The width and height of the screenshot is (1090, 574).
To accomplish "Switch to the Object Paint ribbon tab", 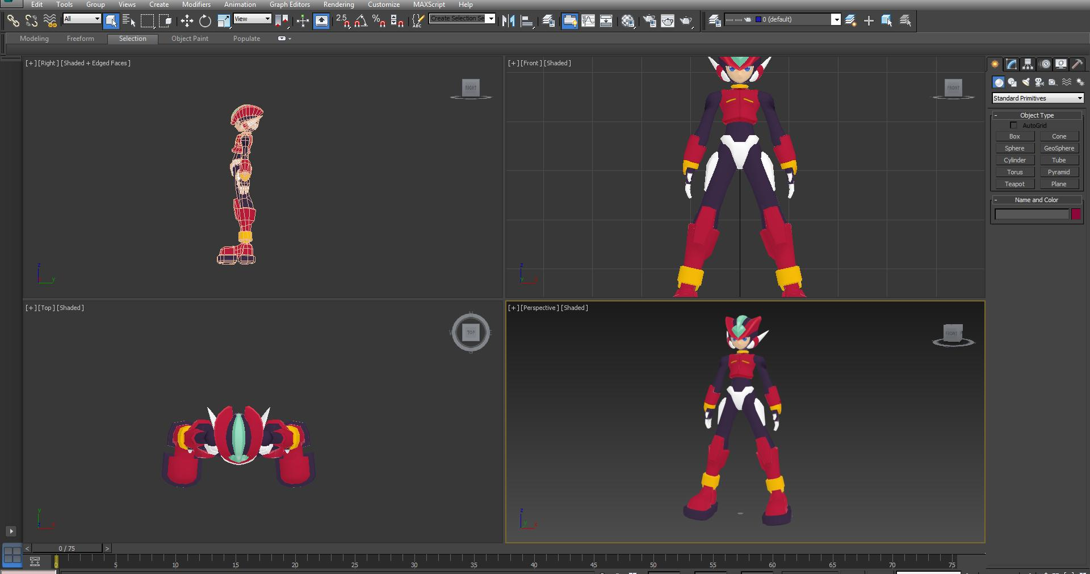I will pyautogui.click(x=190, y=39).
